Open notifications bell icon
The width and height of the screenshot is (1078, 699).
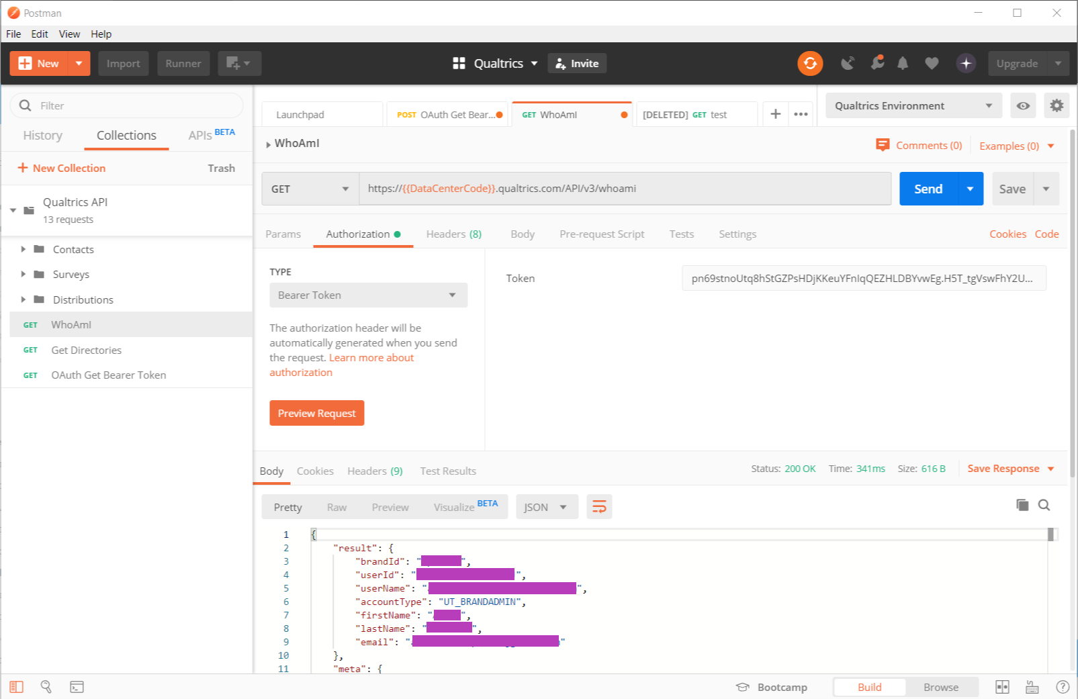click(x=903, y=63)
